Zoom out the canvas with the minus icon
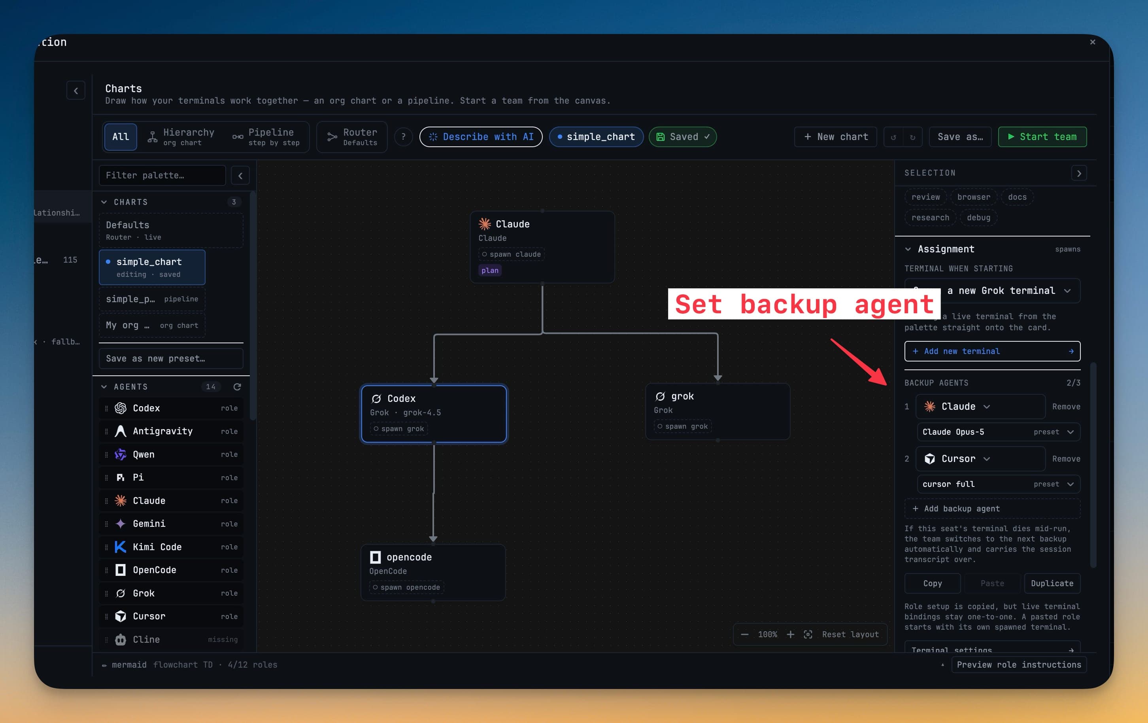This screenshot has height=723, width=1148. coord(745,634)
